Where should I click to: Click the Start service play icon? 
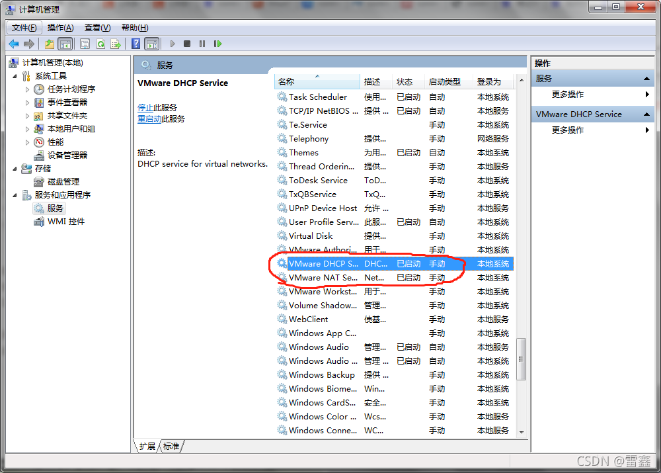point(173,44)
